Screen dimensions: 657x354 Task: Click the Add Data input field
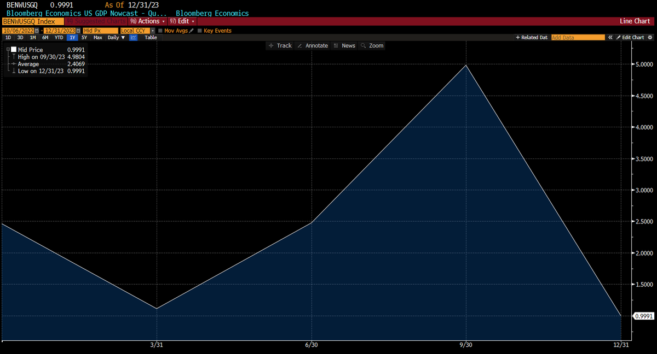pyautogui.click(x=578, y=38)
